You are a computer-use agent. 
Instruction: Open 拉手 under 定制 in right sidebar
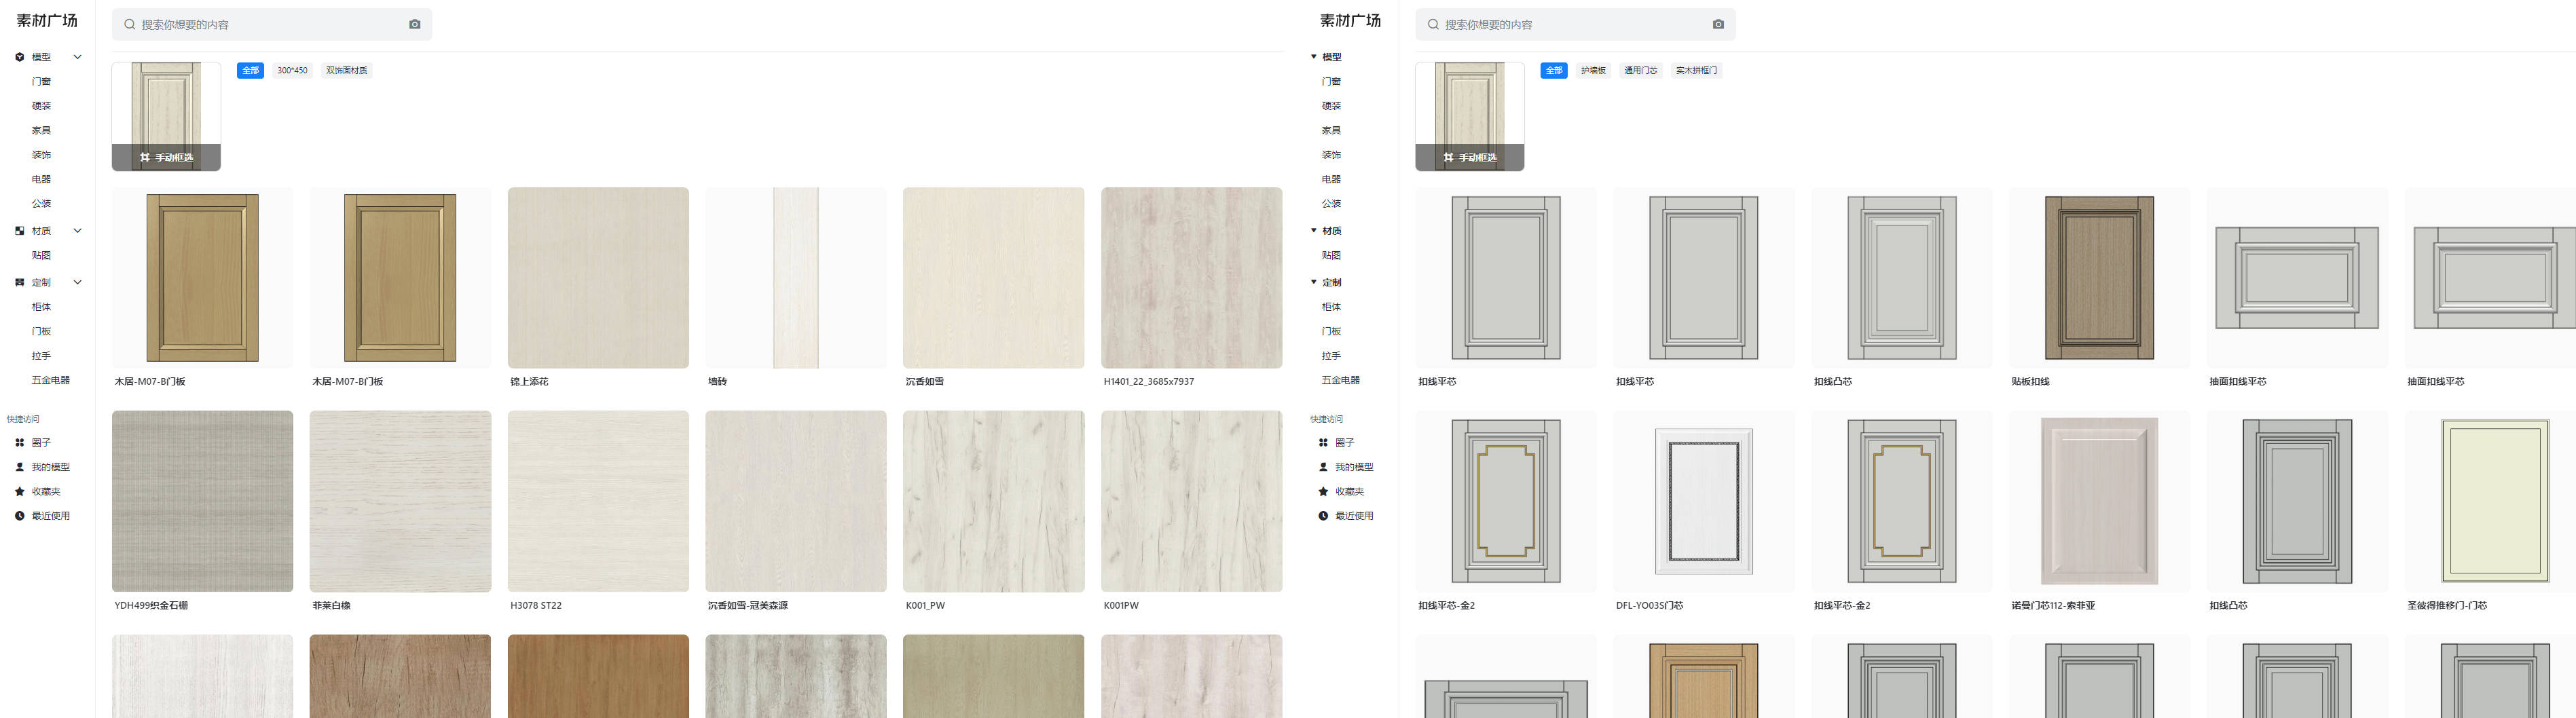click(x=1331, y=356)
